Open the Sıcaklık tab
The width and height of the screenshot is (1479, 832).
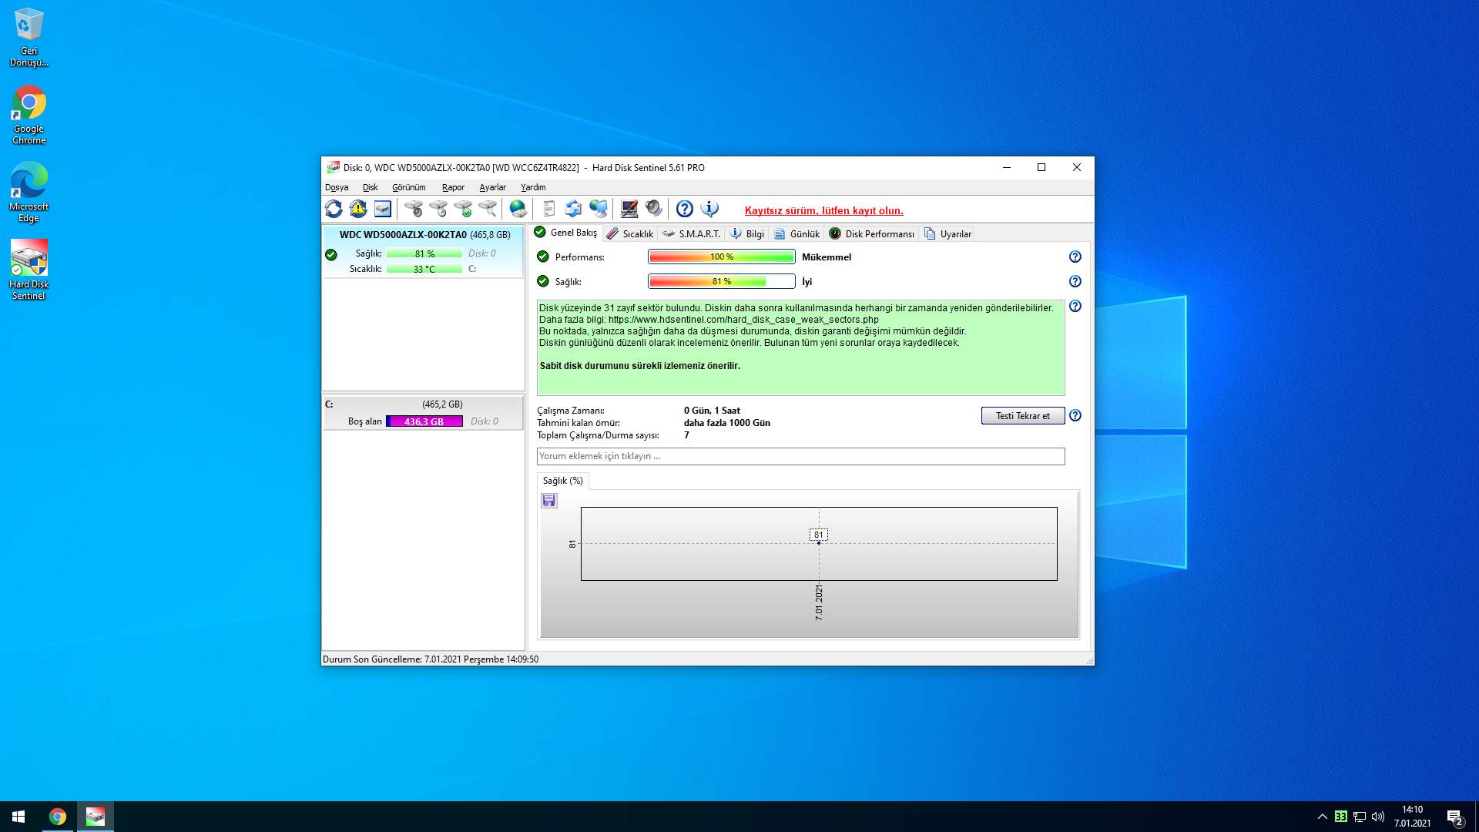[x=630, y=234]
